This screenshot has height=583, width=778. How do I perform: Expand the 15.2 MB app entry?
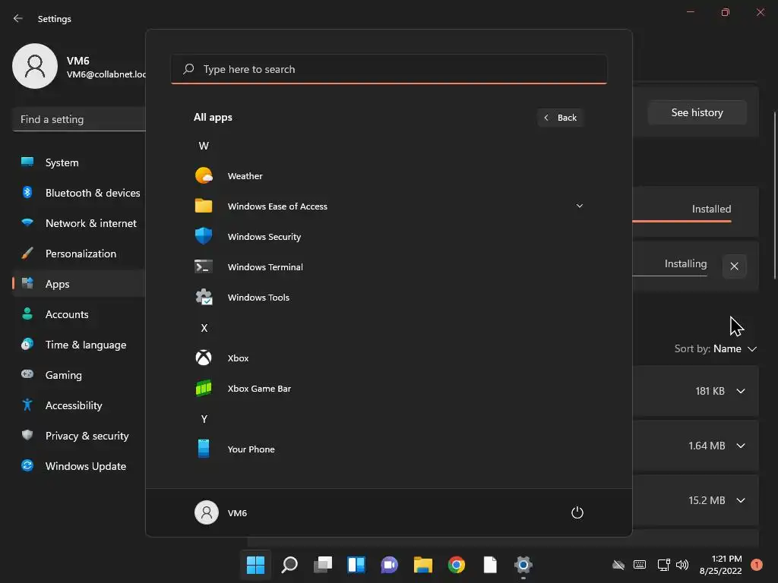coord(741,500)
